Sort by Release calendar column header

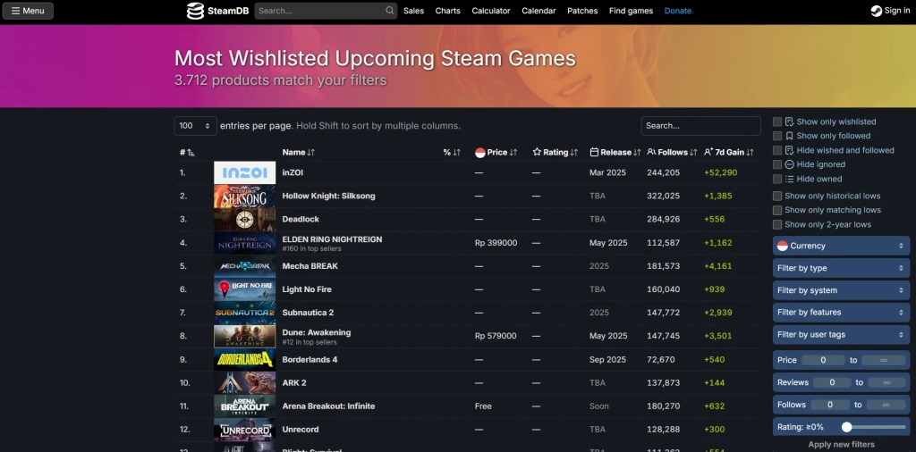(x=615, y=152)
